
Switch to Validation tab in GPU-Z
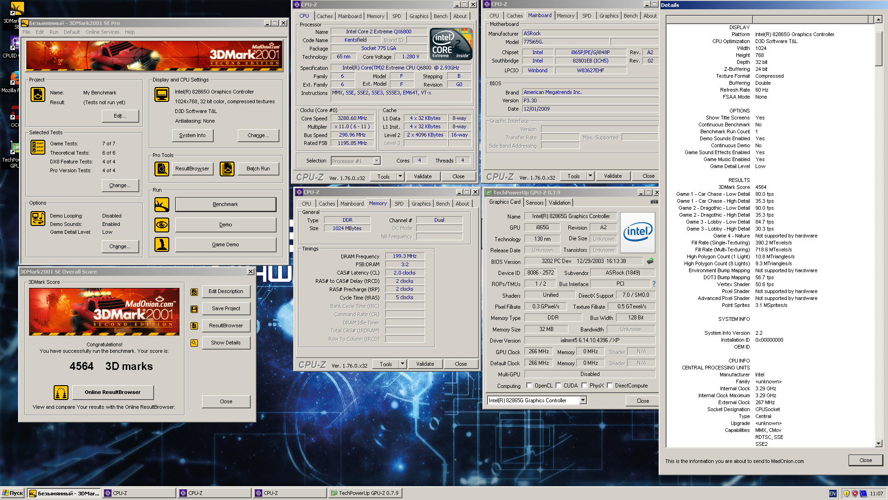click(560, 203)
